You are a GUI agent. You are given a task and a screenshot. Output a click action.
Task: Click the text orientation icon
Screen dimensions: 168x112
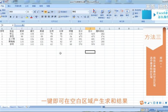tap(52, 12)
